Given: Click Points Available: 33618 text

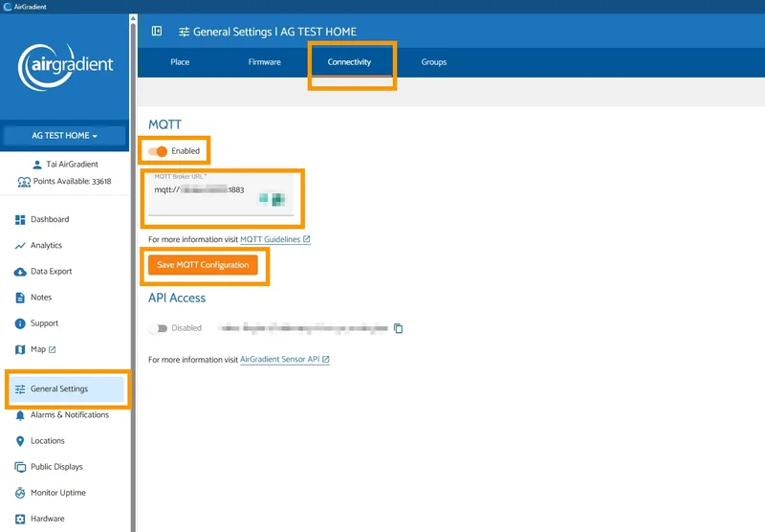Looking at the screenshot, I should [73, 182].
